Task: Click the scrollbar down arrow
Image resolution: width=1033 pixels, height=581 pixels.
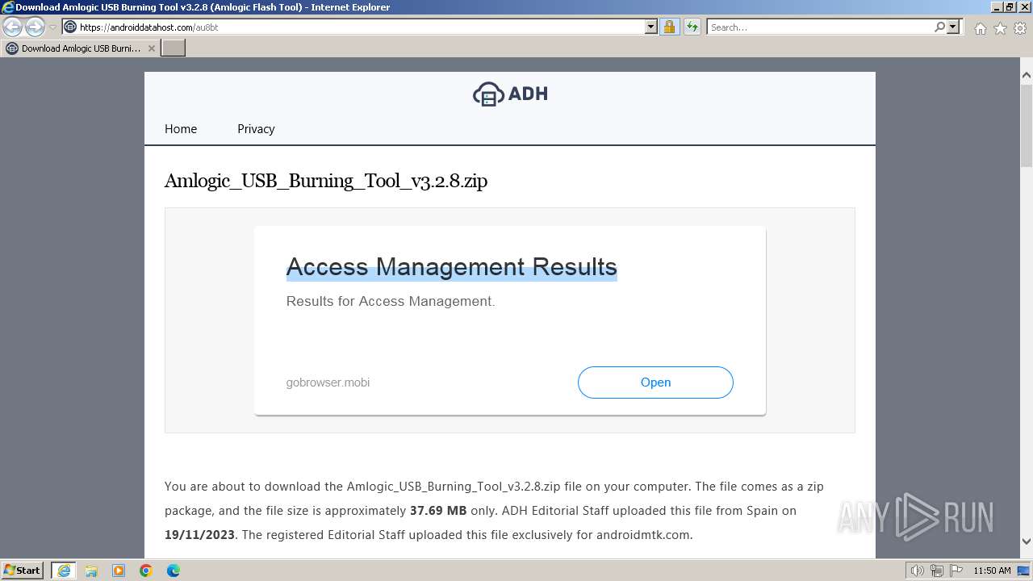Action: [x=1027, y=541]
